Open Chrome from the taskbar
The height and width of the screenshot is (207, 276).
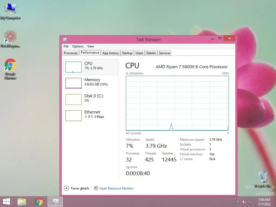point(39,202)
